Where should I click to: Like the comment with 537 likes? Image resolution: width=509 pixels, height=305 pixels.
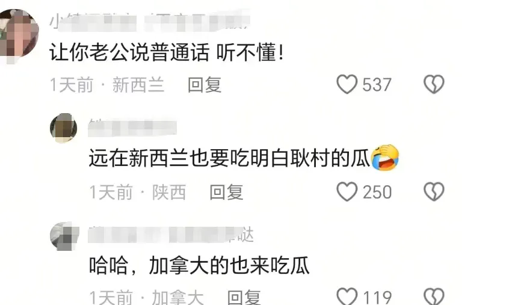(x=347, y=84)
